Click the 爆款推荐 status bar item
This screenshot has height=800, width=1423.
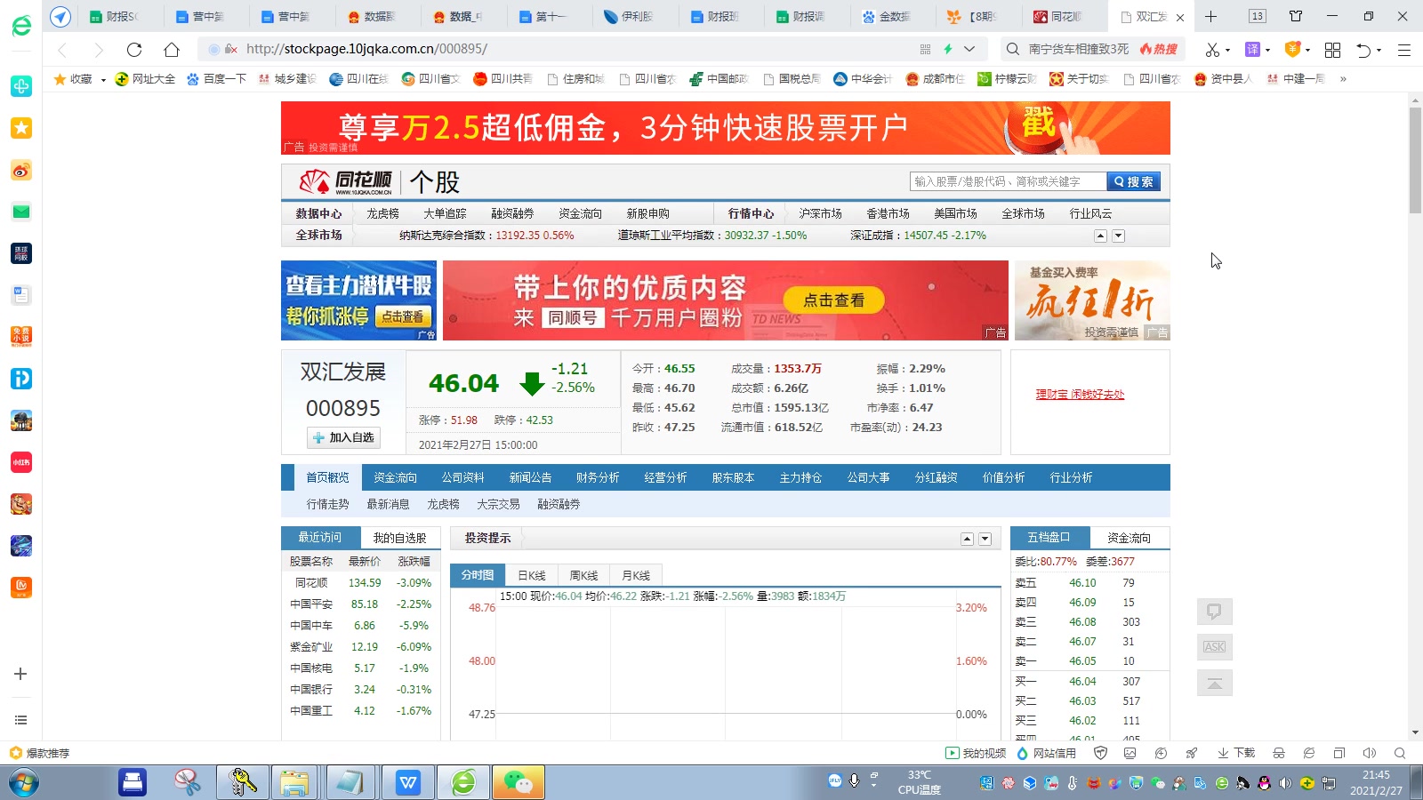[x=39, y=753]
